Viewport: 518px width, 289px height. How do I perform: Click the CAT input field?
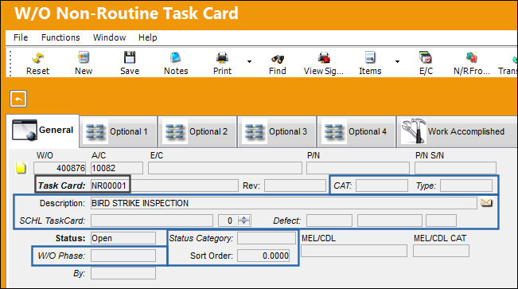click(382, 186)
